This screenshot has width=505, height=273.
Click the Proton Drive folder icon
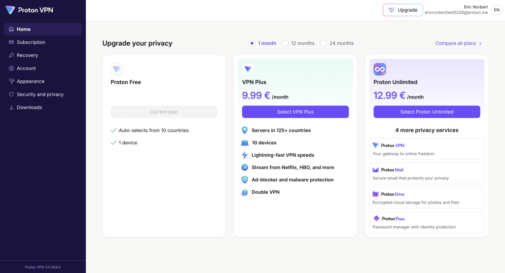click(x=375, y=194)
